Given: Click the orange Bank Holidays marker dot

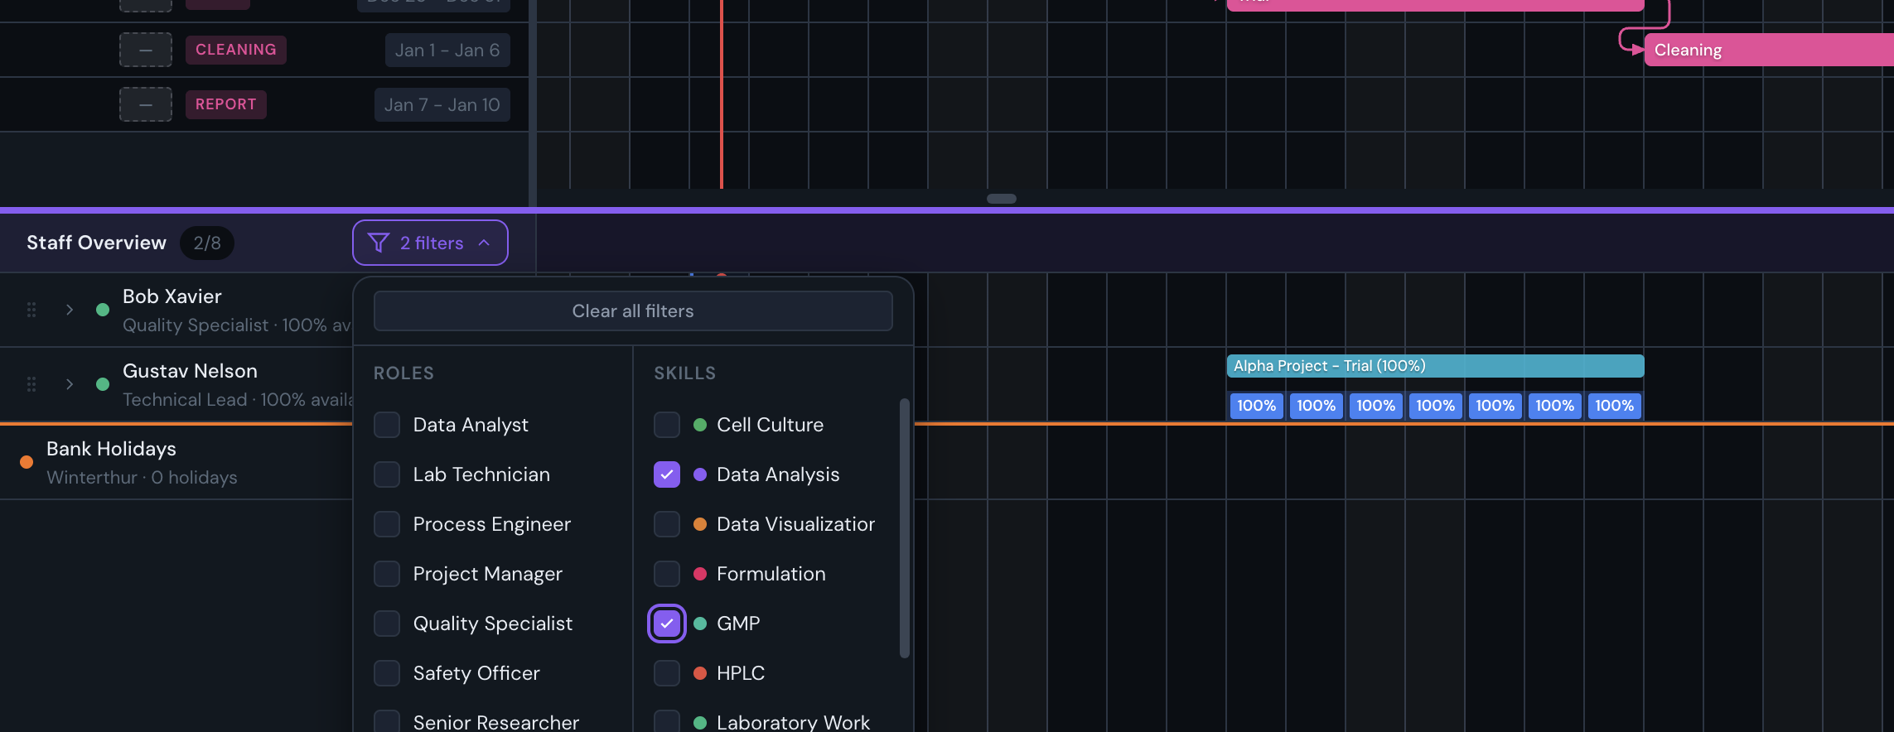Looking at the screenshot, I should point(27,462).
